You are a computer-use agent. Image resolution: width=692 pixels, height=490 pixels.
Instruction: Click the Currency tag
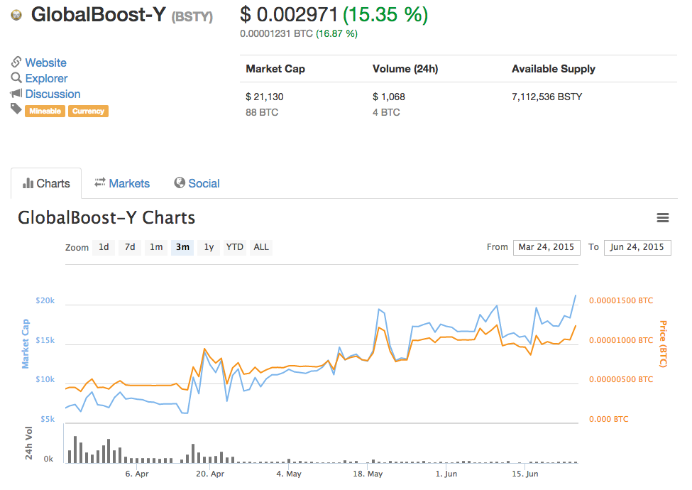[88, 111]
